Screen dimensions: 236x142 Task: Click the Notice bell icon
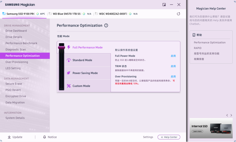(44, 137)
